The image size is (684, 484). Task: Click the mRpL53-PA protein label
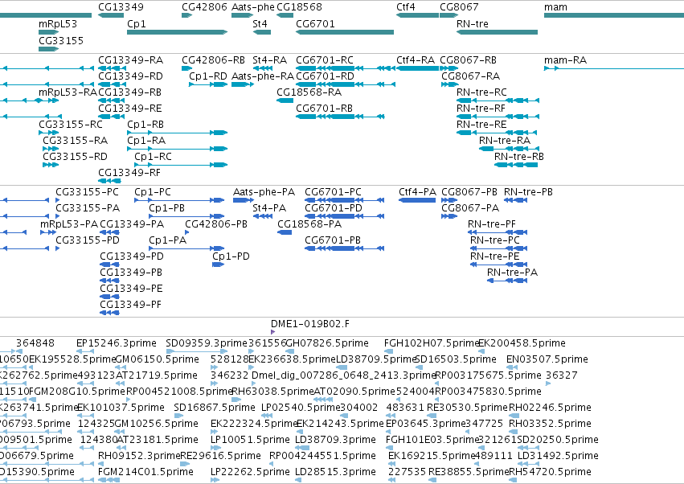point(69,224)
